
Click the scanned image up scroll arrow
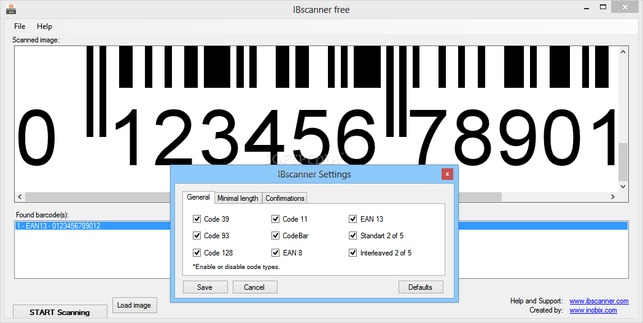[623, 52]
